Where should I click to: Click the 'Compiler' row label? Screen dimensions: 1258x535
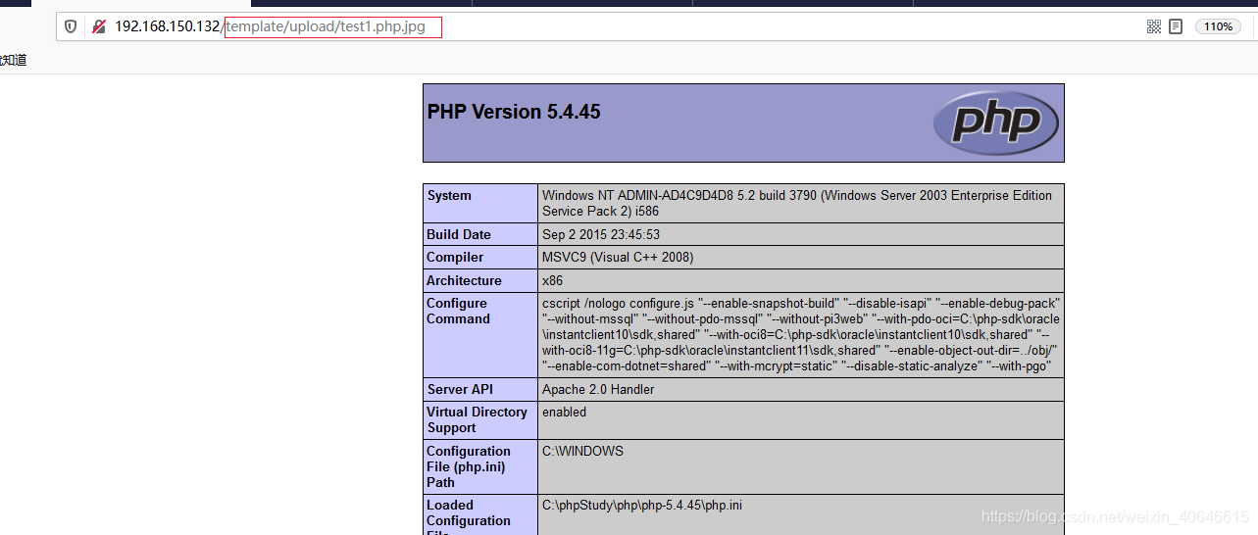click(x=455, y=258)
